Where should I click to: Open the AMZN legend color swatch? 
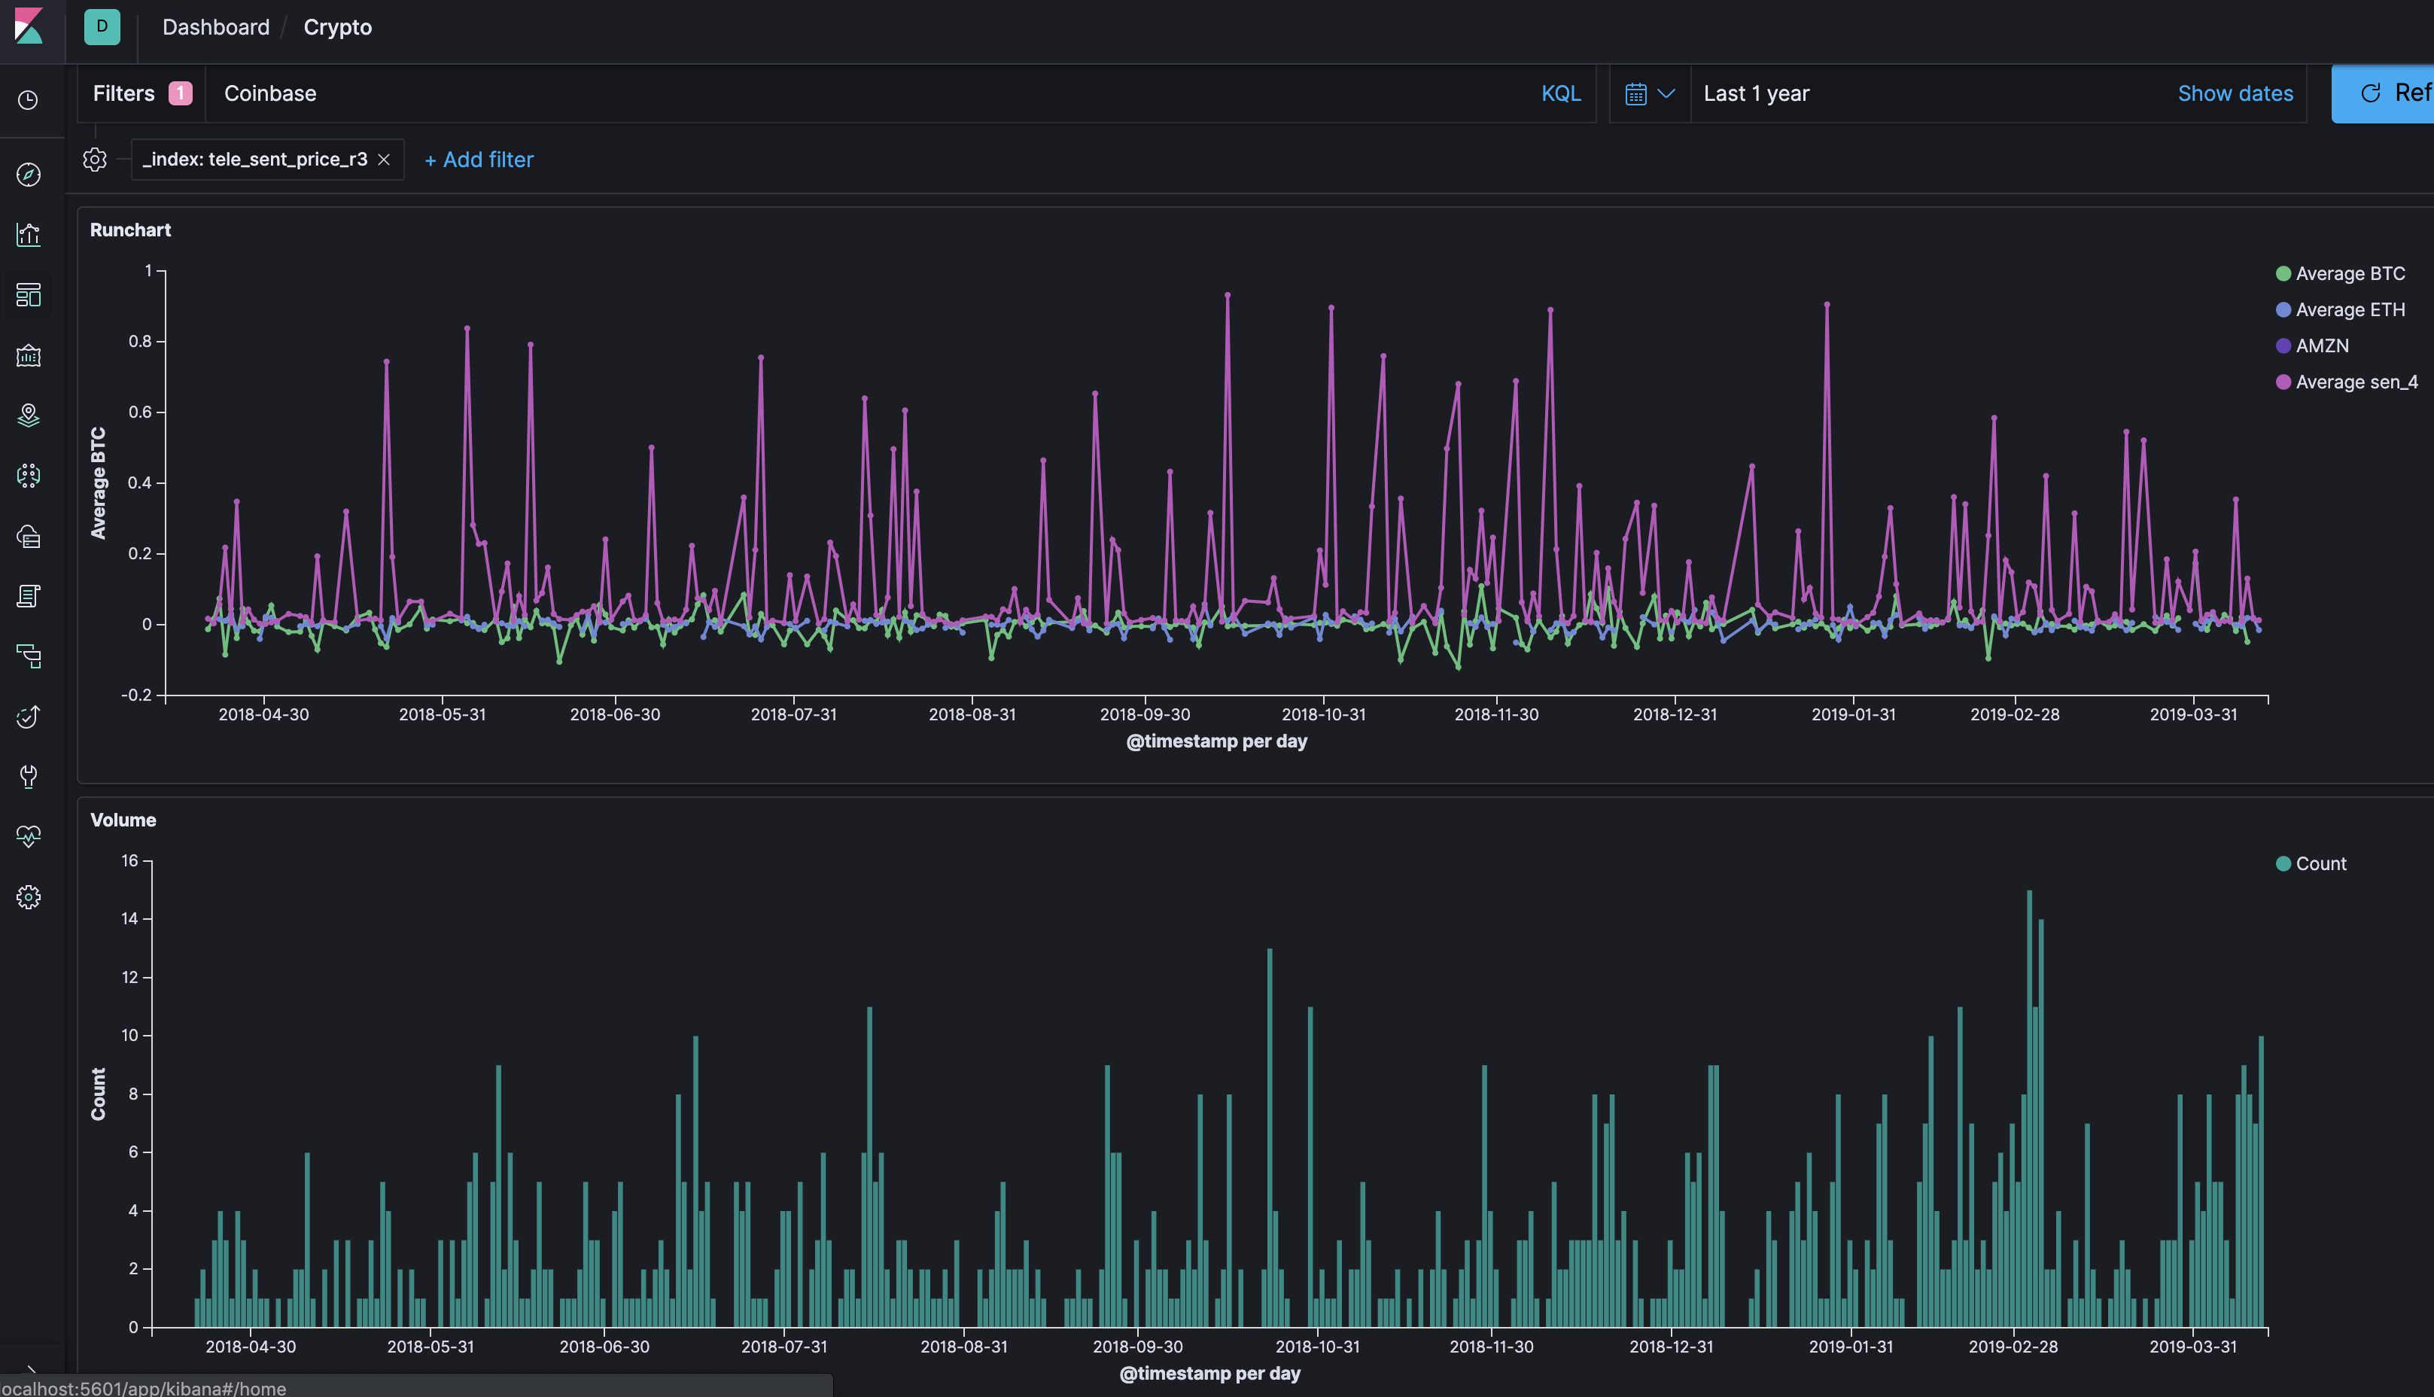coord(2283,346)
